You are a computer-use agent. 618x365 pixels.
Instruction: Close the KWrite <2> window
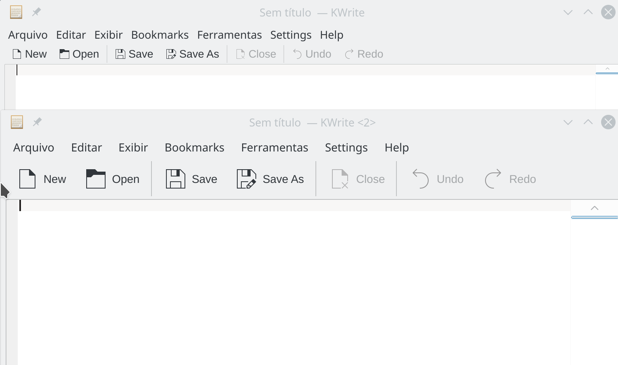pyautogui.click(x=608, y=122)
